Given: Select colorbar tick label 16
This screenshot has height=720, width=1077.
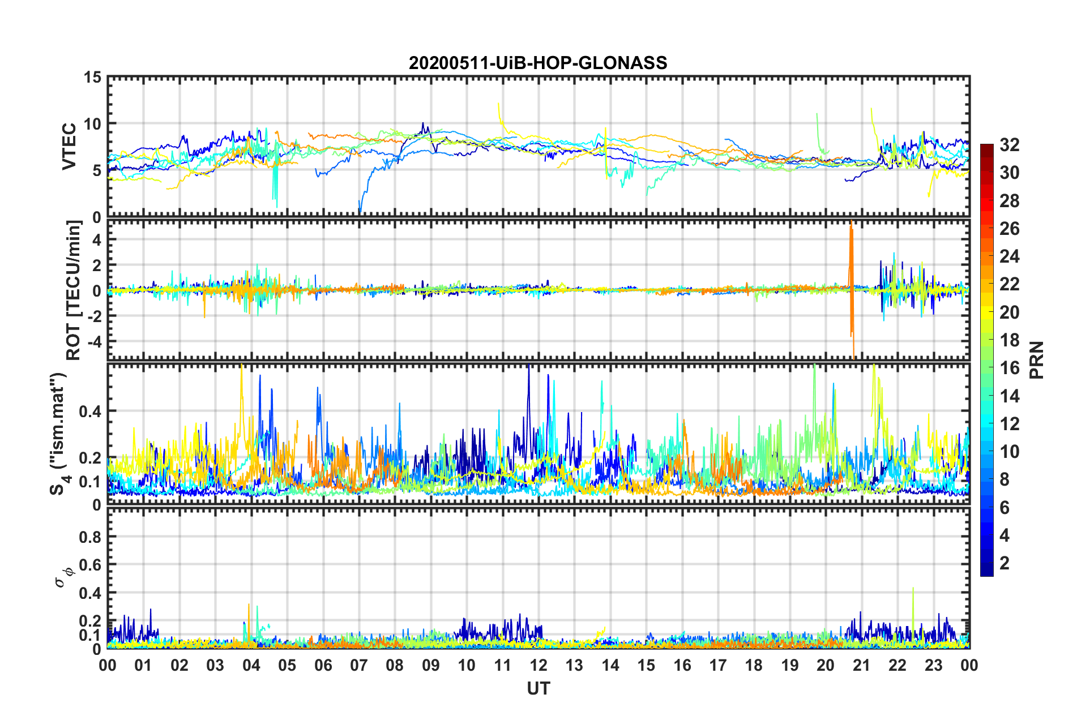Looking at the screenshot, I should pos(1009,368).
